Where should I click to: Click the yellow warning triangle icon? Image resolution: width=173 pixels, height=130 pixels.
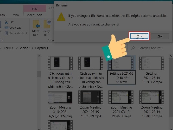[61, 17]
